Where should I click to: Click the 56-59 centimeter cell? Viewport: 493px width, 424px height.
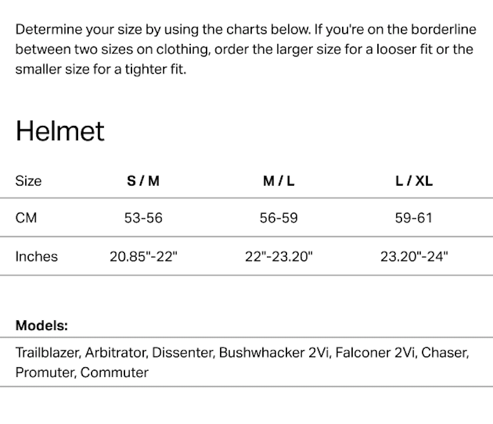pos(278,218)
